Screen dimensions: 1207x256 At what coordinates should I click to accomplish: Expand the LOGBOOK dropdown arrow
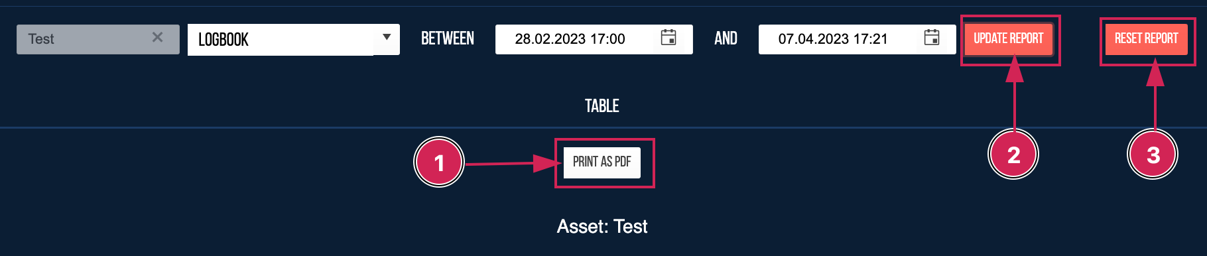[x=387, y=38]
